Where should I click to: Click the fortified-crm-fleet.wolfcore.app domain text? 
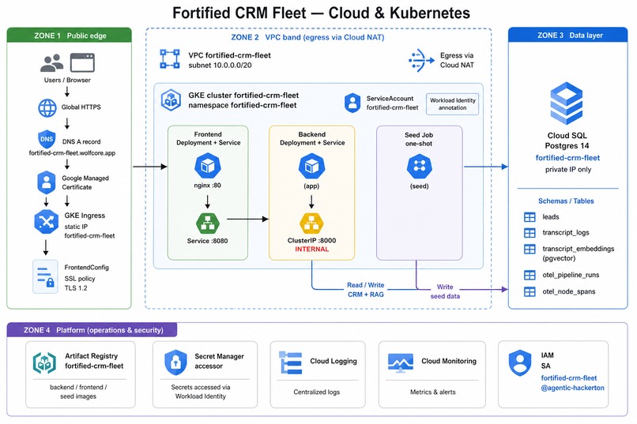pos(72,153)
